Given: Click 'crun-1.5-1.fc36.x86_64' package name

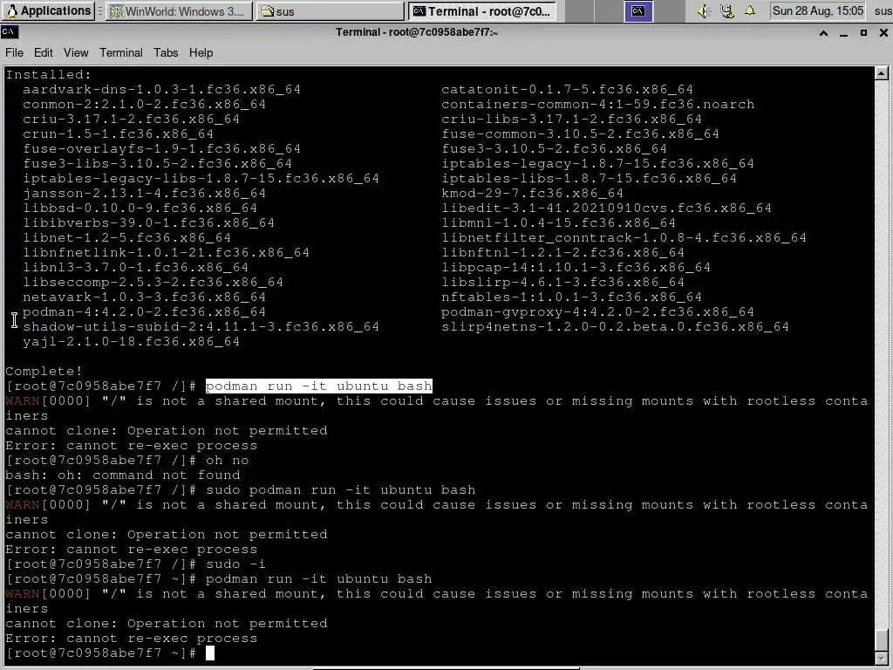Looking at the screenshot, I should point(118,133).
